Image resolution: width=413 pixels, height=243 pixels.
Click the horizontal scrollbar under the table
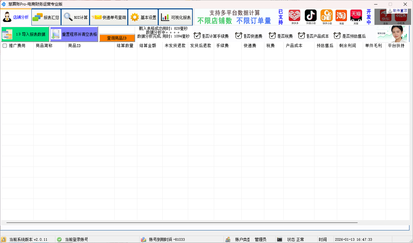click(181, 223)
